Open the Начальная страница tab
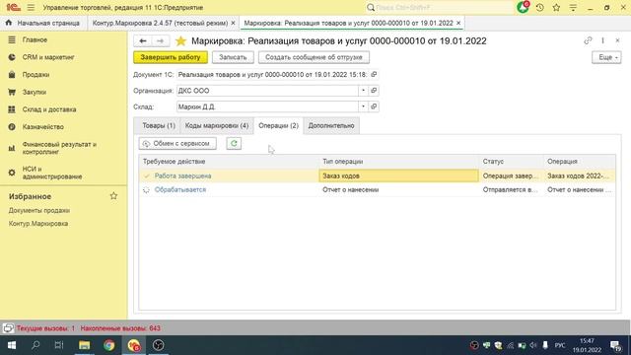Screen dimensions: 631x355 pyautogui.click(x=43, y=23)
